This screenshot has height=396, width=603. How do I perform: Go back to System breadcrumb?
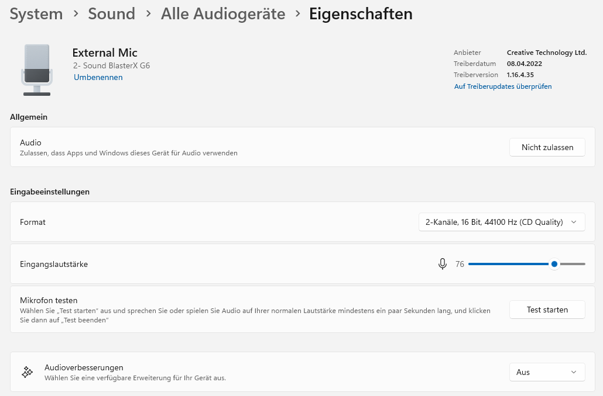pyautogui.click(x=36, y=13)
